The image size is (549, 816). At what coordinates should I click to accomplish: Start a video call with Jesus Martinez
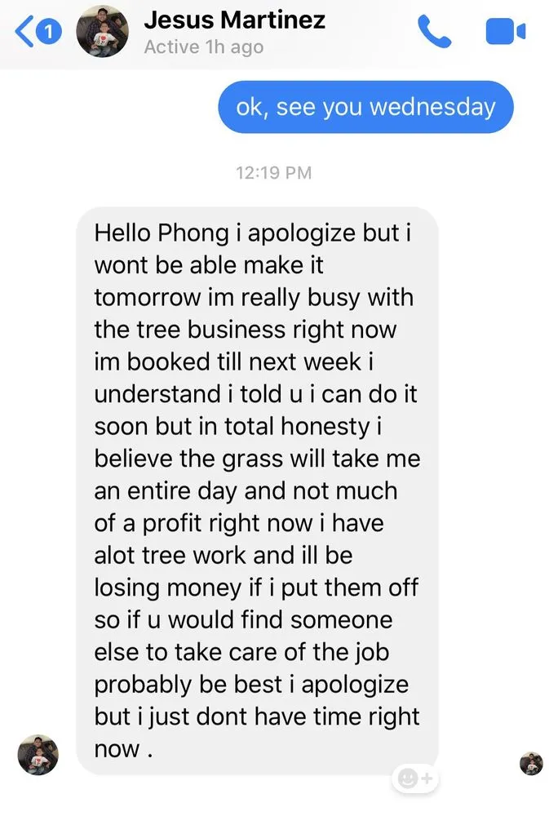pos(506,33)
